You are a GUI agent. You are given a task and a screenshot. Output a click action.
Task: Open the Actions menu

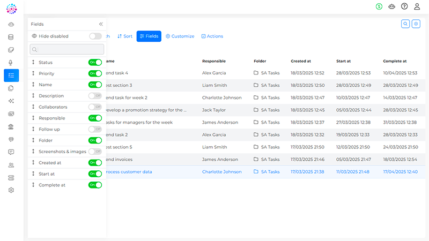212,36
